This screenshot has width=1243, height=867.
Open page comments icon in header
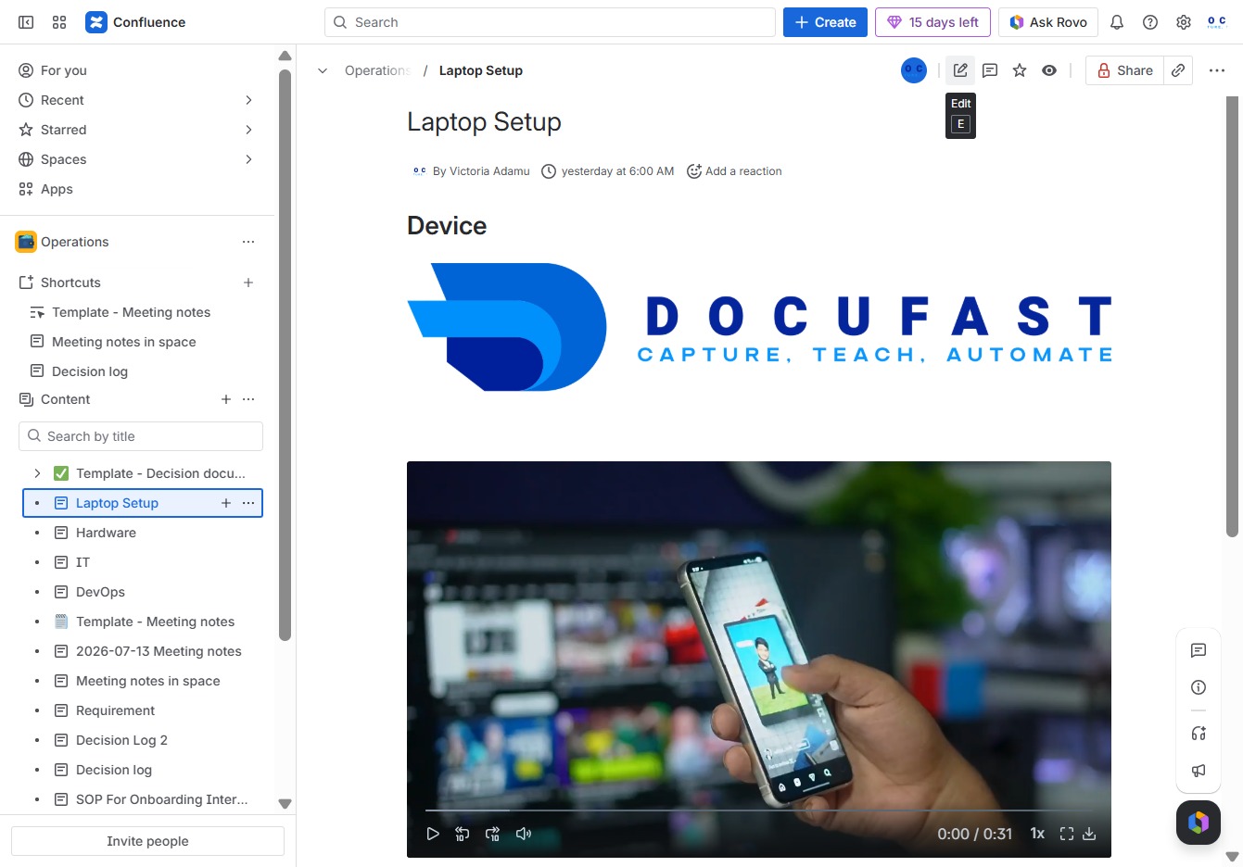990,70
